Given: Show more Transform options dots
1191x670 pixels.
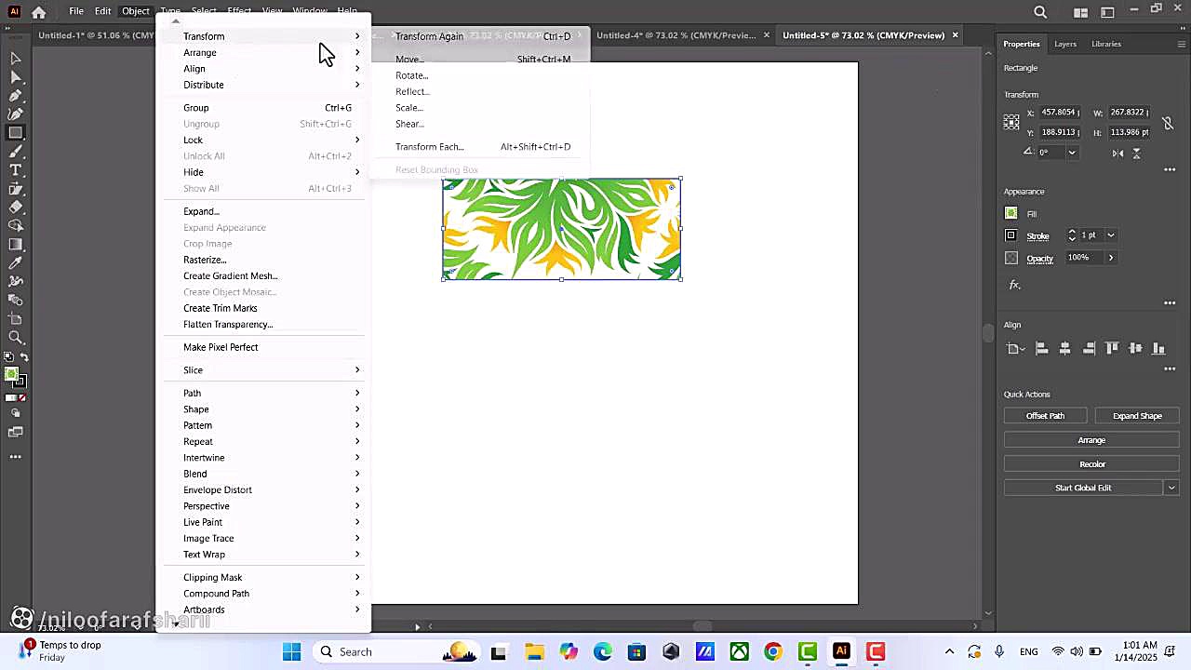Looking at the screenshot, I should click(x=1170, y=169).
